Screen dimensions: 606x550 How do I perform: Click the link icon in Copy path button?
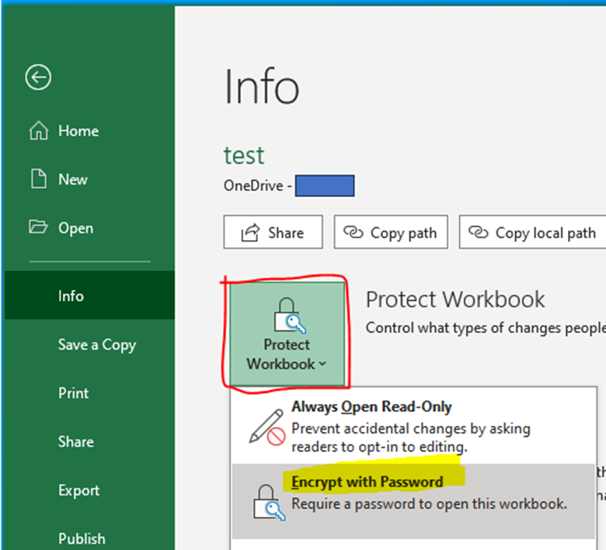(353, 232)
